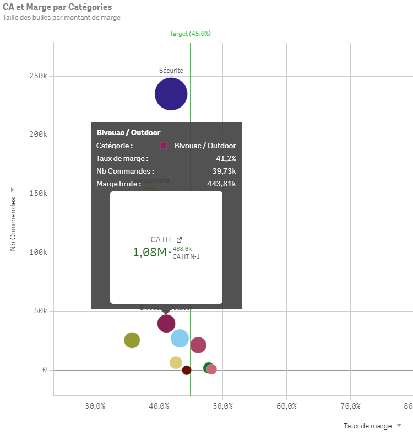The width and height of the screenshot is (413, 434).
Task: Click the Sécurité bubble label
Action: tap(171, 71)
